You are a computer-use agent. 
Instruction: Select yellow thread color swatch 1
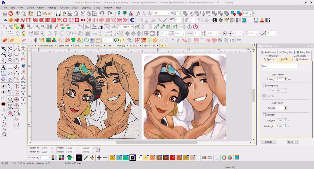tap(112, 158)
